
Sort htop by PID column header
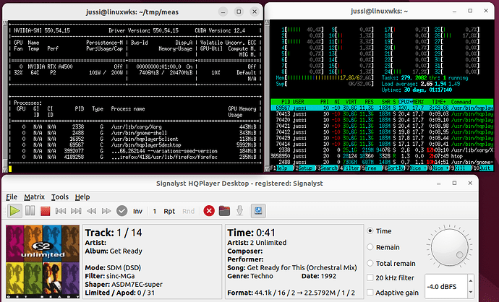(x=286, y=102)
